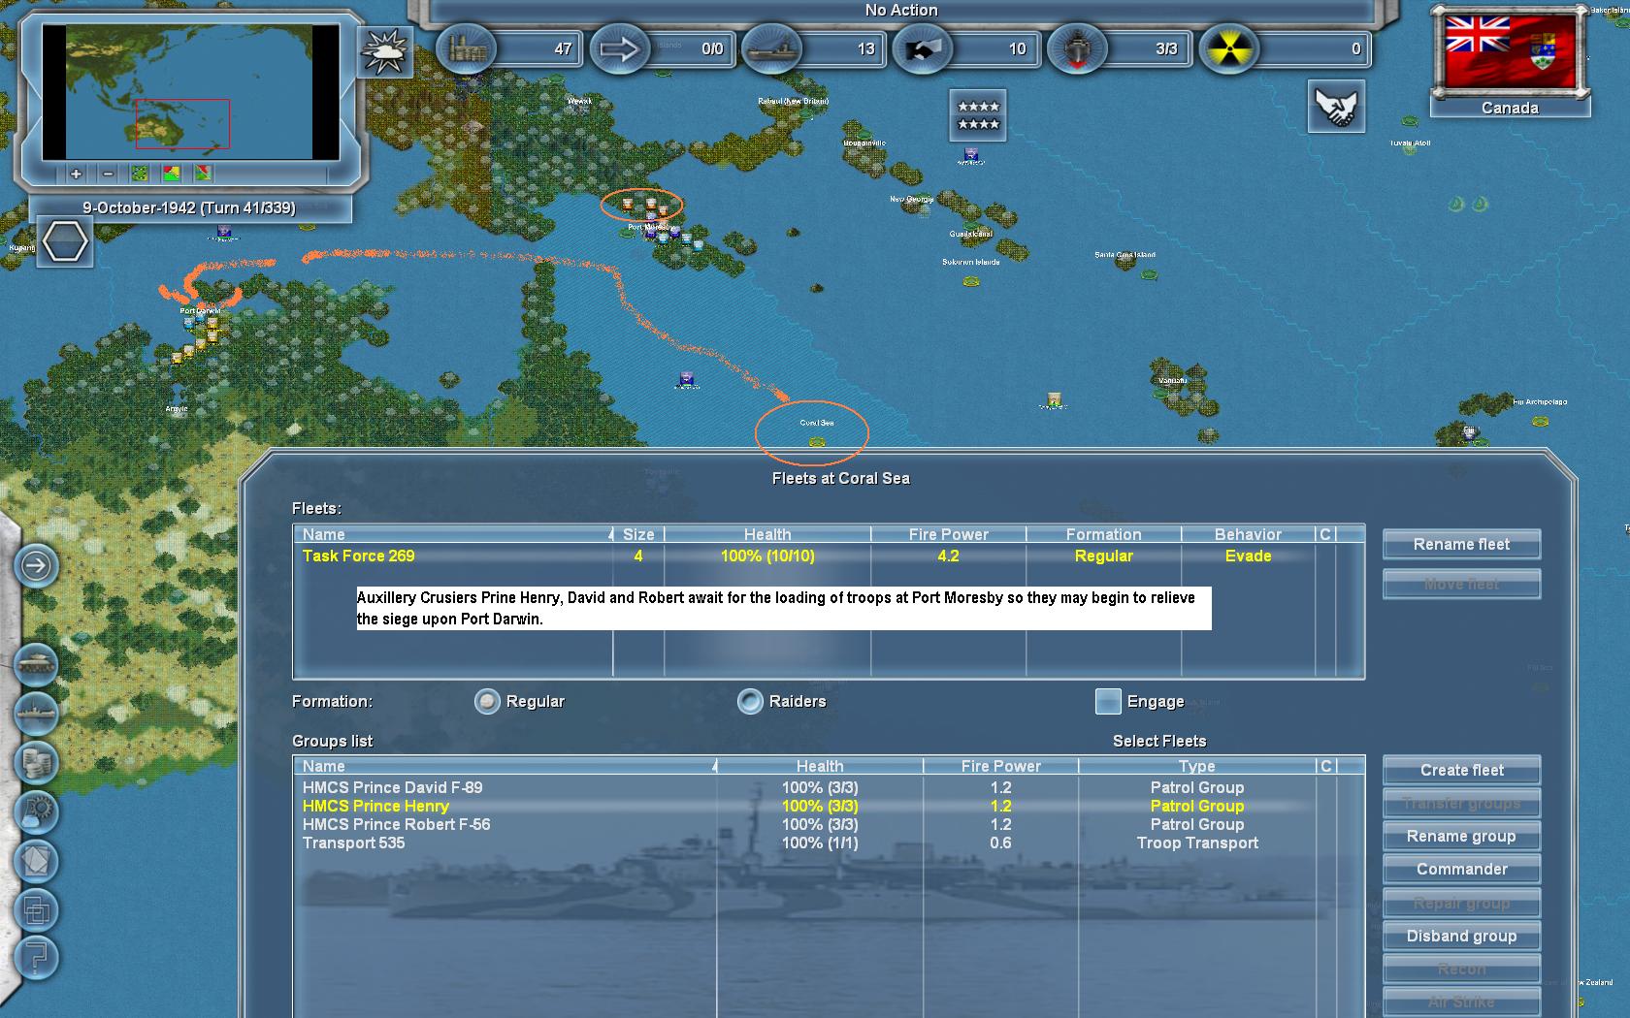This screenshot has height=1018, width=1630.
Task: Select the Regular formation radio button
Action: tap(487, 701)
